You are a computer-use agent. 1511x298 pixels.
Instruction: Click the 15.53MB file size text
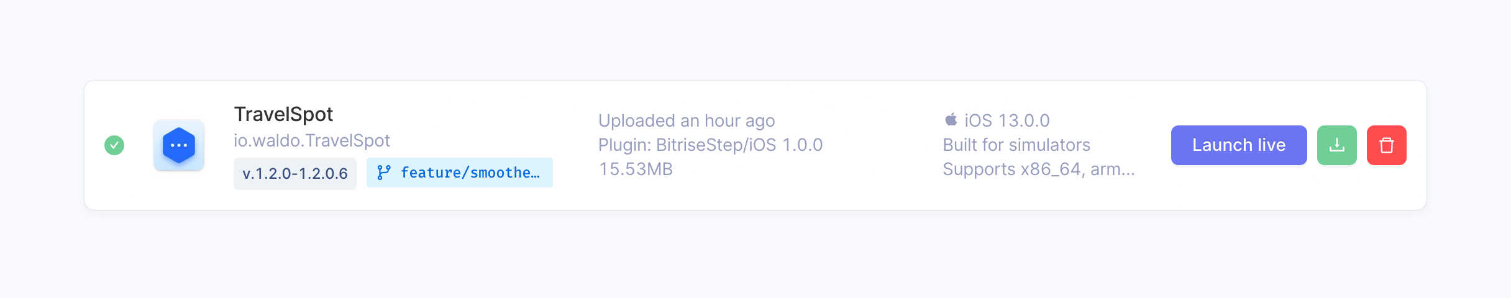click(x=636, y=169)
